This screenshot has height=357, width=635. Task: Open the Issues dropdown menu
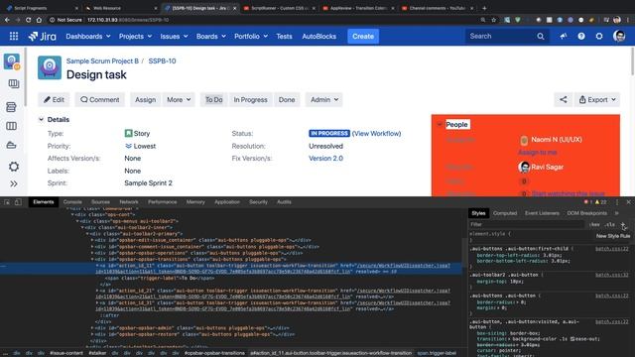[x=174, y=37]
